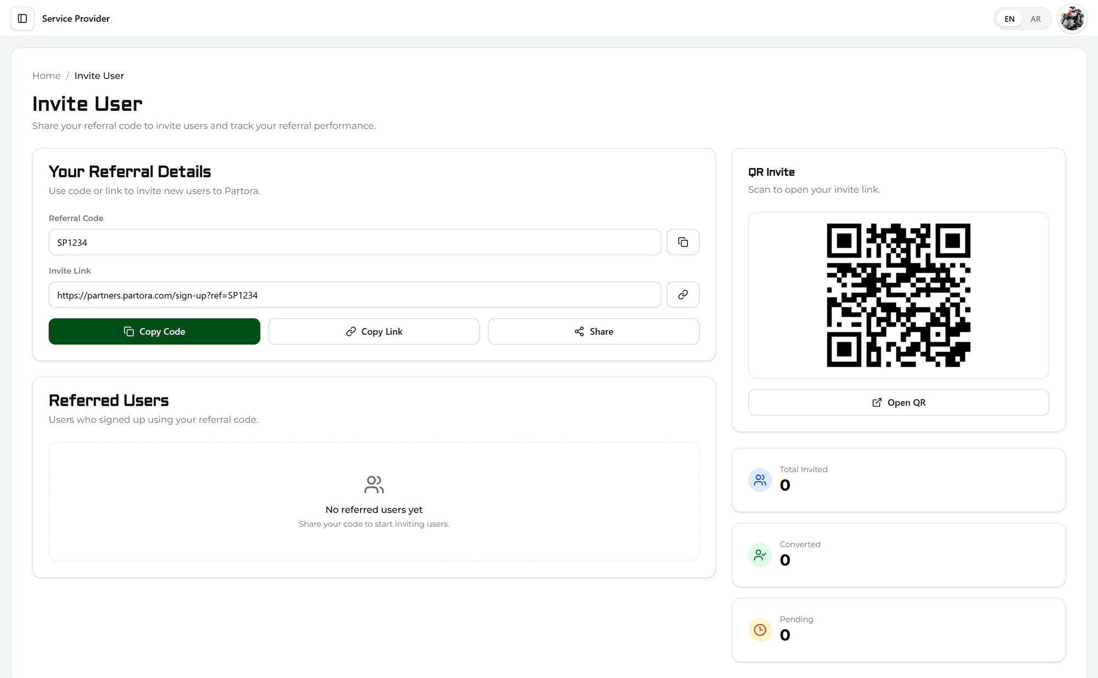1098x678 pixels.
Task: Switch language to AR
Action: 1035,19
